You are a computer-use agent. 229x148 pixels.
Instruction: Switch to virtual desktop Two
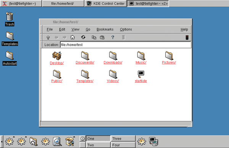coord(98,145)
